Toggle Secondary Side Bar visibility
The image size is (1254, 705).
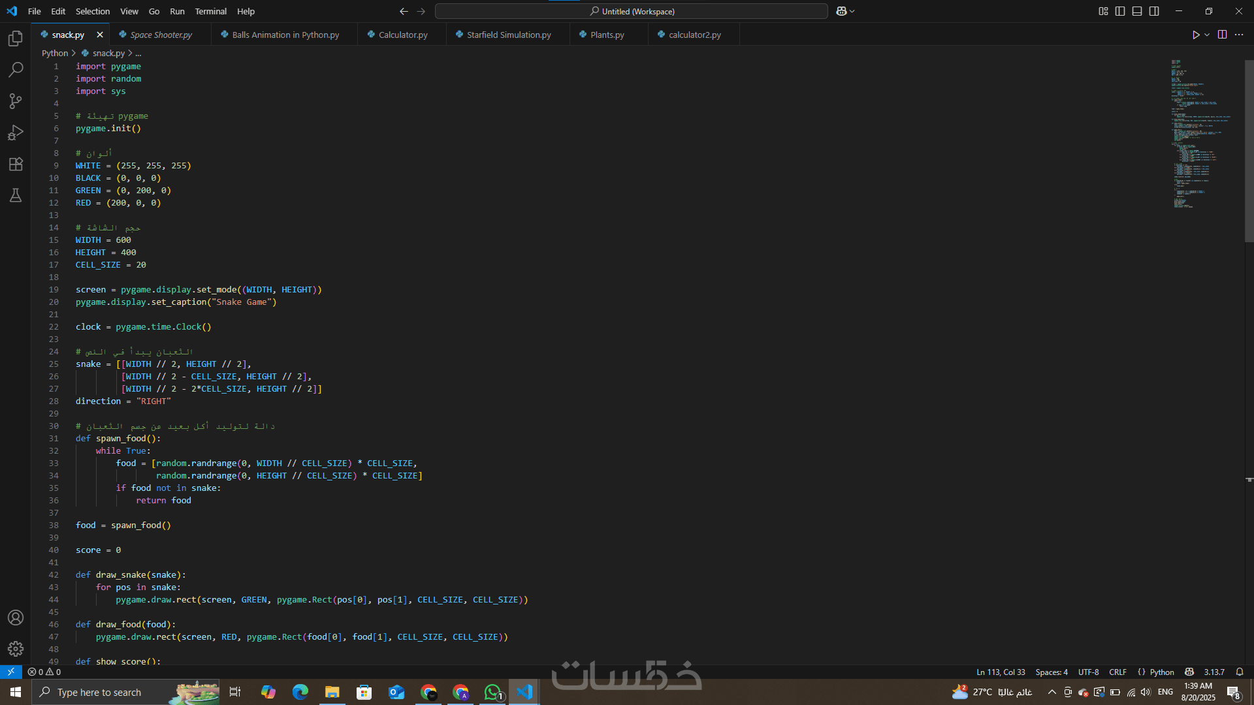pos(1154,11)
